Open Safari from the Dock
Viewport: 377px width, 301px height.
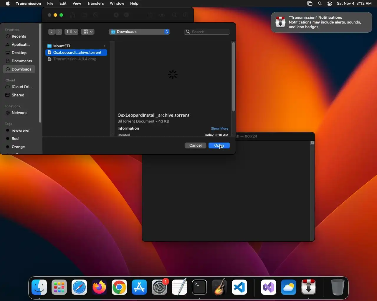79,287
